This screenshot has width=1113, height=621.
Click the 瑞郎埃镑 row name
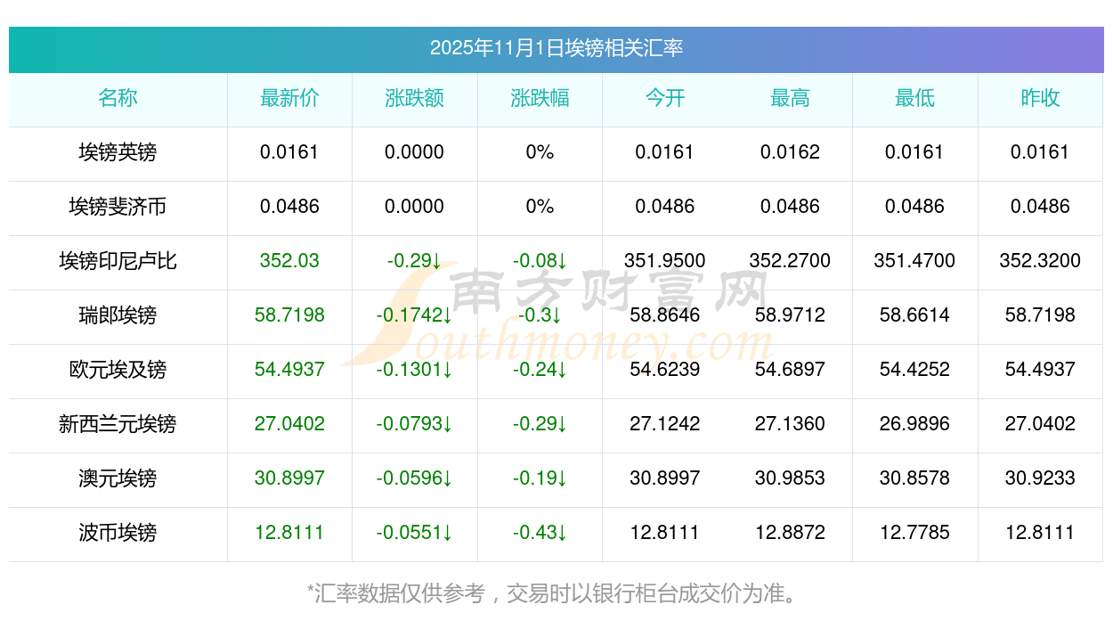[x=118, y=315]
